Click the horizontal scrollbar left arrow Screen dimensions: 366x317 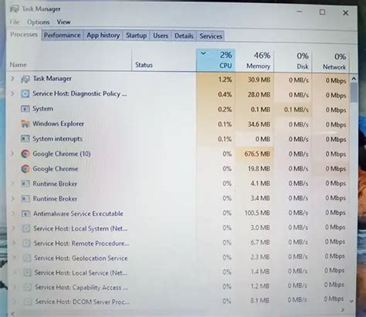[12, 313]
